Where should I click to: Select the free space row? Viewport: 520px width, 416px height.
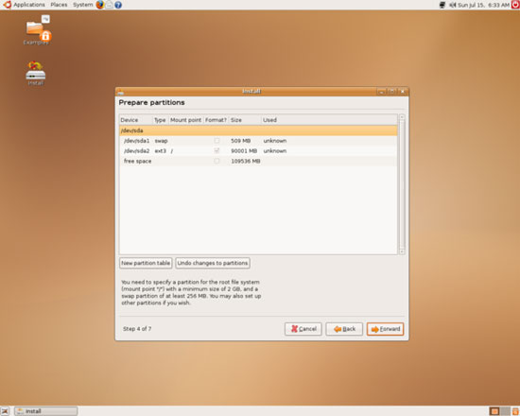[x=258, y=161]
